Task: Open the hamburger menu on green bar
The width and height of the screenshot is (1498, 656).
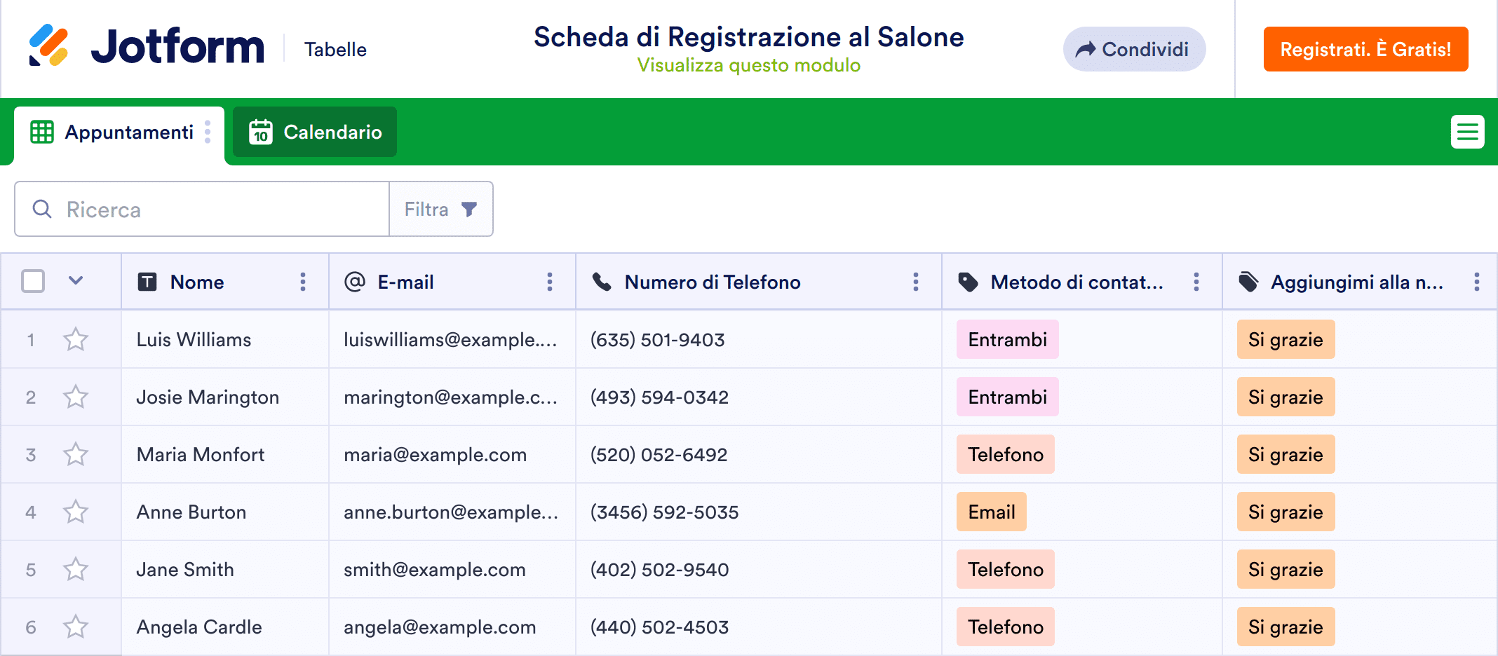Action: [x=1467, y=132]
